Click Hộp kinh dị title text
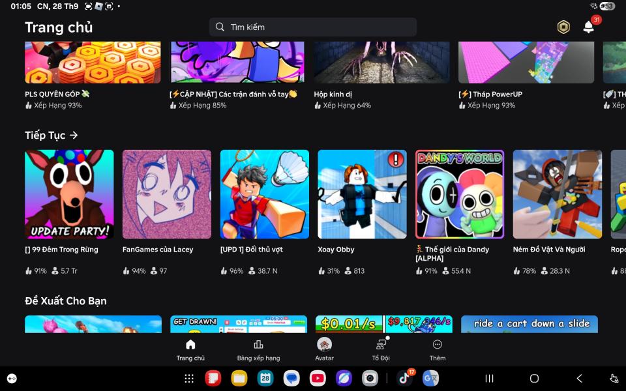 tap(333, 94)
